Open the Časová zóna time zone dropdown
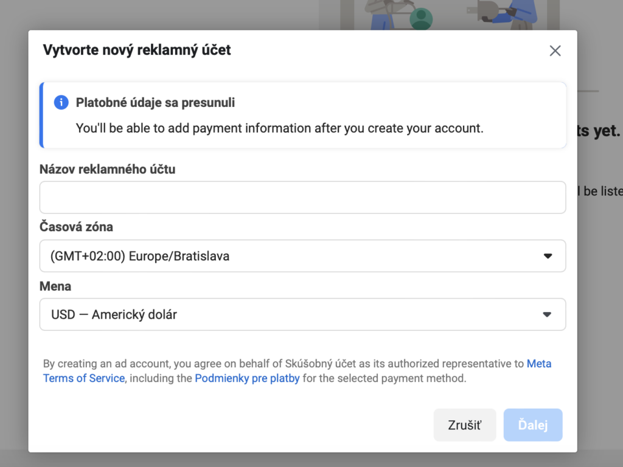The height and width of the screenshot is (467, 623). 303,256
